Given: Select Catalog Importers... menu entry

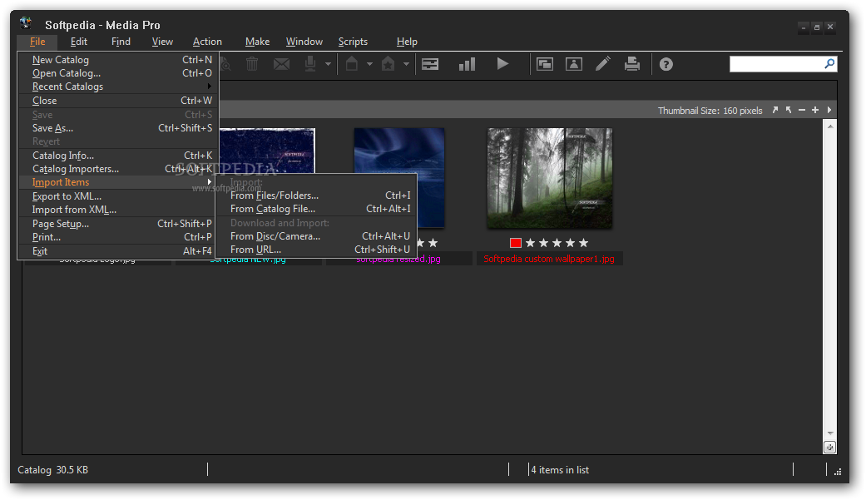Looking at the screenshot, I should (118, 169).
